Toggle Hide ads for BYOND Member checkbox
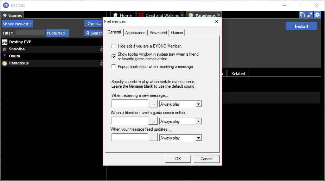 (114, 46)
